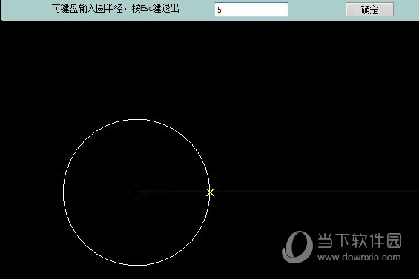Click the 确定 confirm button
419x279 pixels.
[x=369, y=10]
